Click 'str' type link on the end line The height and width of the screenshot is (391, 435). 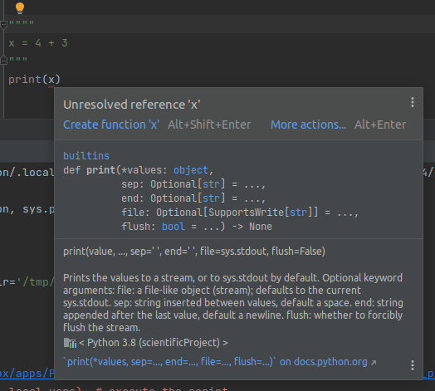pos(212,198)
